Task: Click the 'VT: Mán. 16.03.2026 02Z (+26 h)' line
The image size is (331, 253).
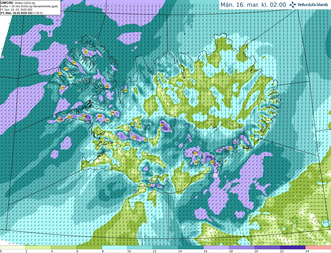Action: click(21, 13)
